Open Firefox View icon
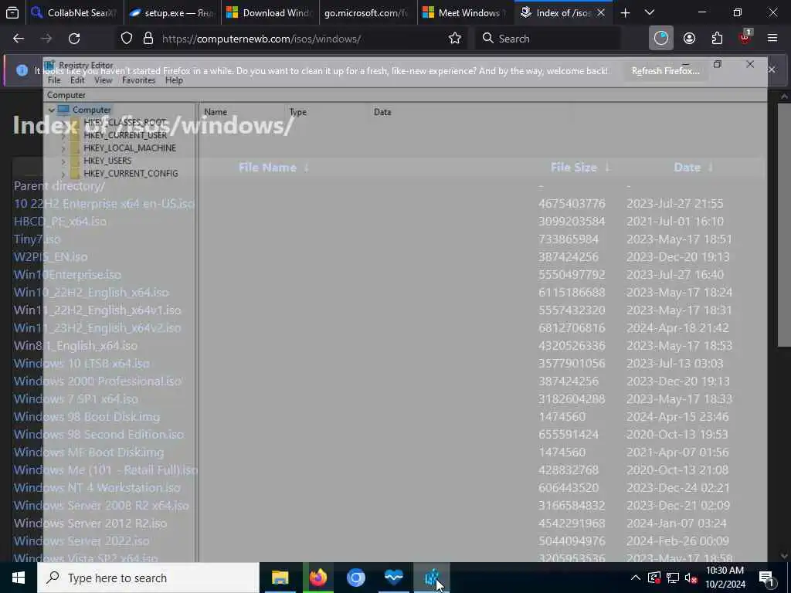The height and width of the screenshot is (593, 791). (12, 12)
